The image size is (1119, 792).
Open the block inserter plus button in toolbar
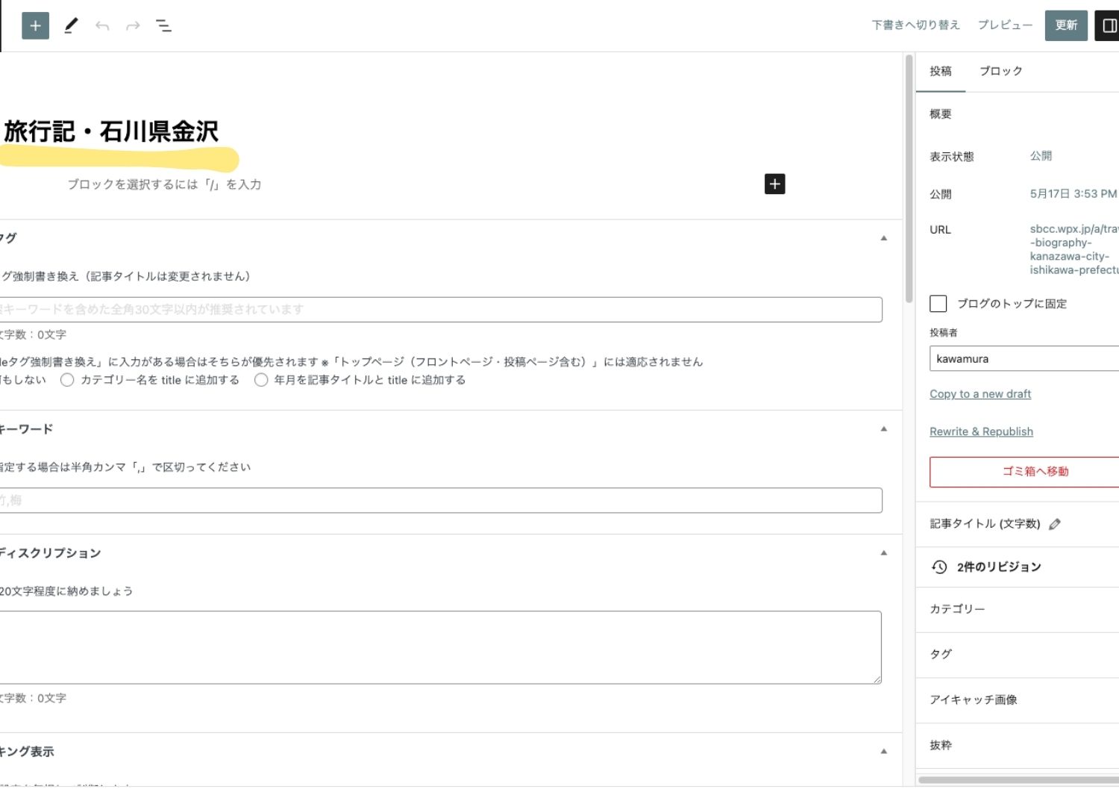pos(35,25)
